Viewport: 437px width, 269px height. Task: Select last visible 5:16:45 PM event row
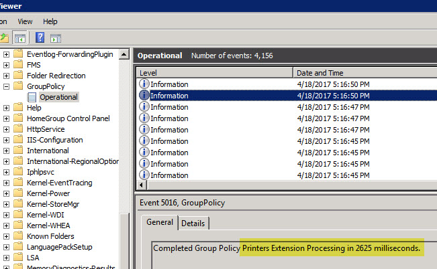point(287,175)
